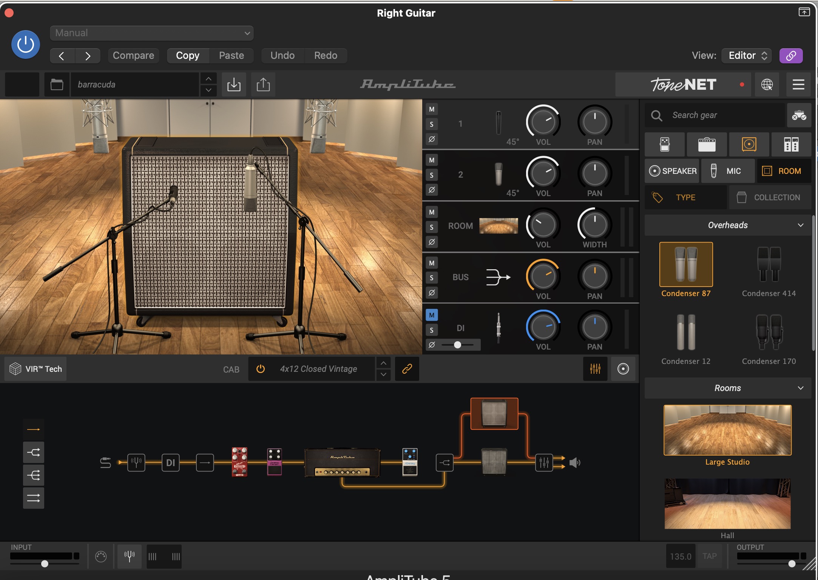This screenshot has height=580, width=818.
Task: Click the DI block in signal chain
Action: [171, 463]
